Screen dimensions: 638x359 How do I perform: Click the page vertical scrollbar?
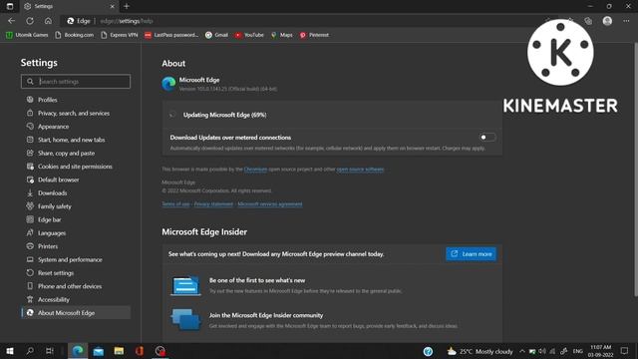click(635, 169)
